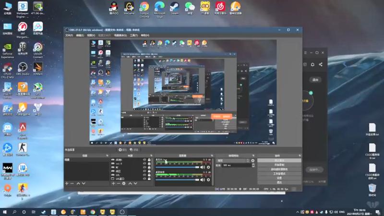This screenshot has height=216, width=384.
Task: Pop out the sources dock panel icon
Action: click(151, 156)
